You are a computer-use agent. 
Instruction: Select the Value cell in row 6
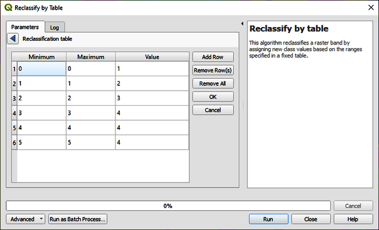[x=152, y=142]
